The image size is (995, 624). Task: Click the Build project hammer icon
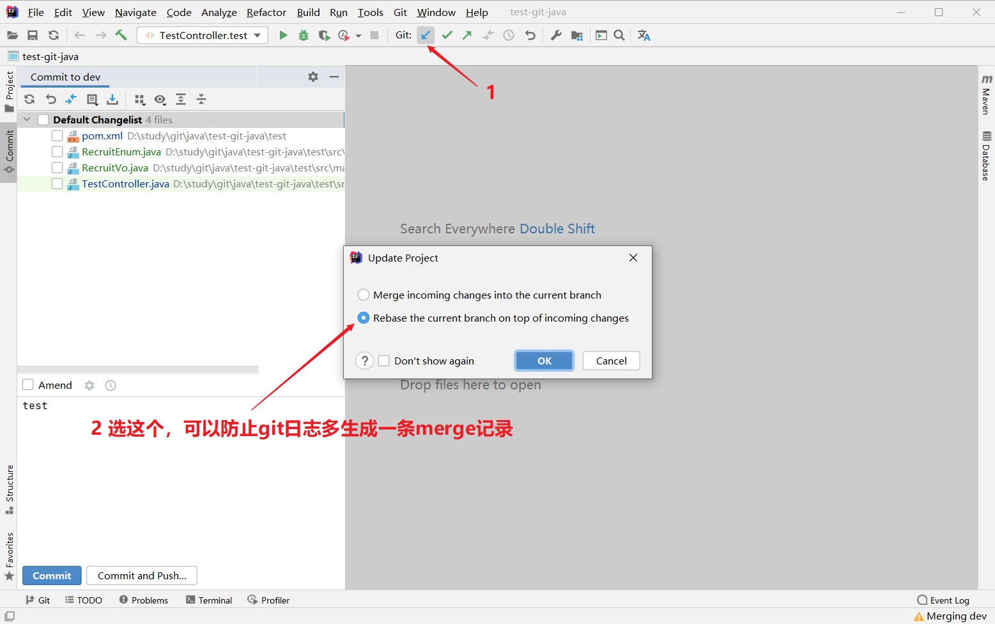pyautogui.click(x=121, y=35)
